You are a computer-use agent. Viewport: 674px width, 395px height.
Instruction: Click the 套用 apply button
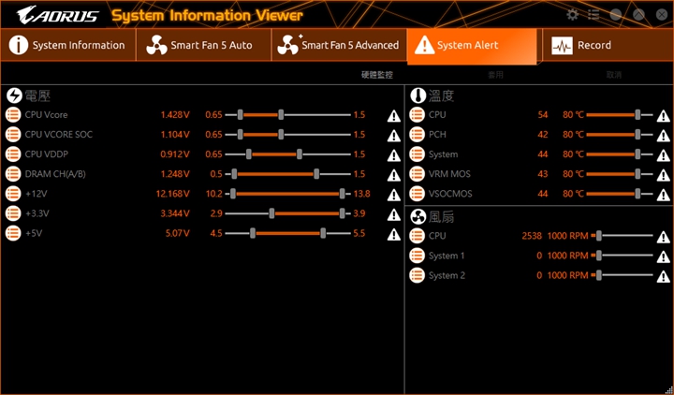[x=495, y=75]
